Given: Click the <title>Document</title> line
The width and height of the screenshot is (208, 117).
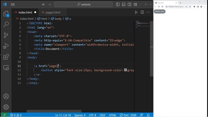Looking at the screenshot, I should pyautogui.click(x=53, y=49).
